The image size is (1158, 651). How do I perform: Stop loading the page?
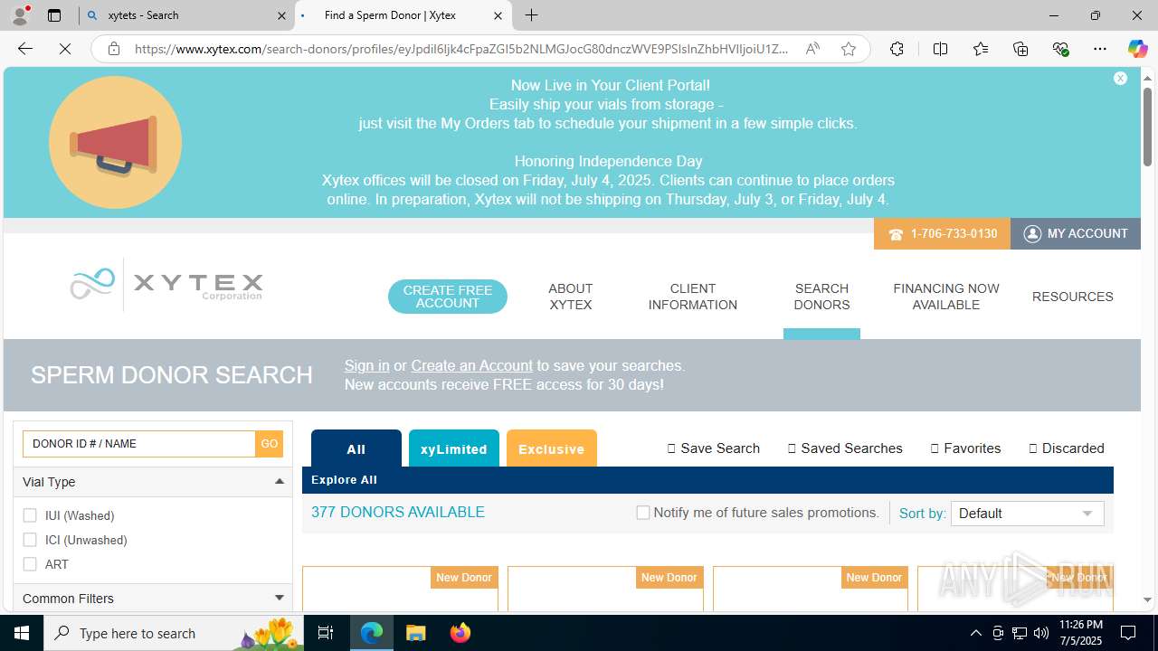click(x=65, y=49)
